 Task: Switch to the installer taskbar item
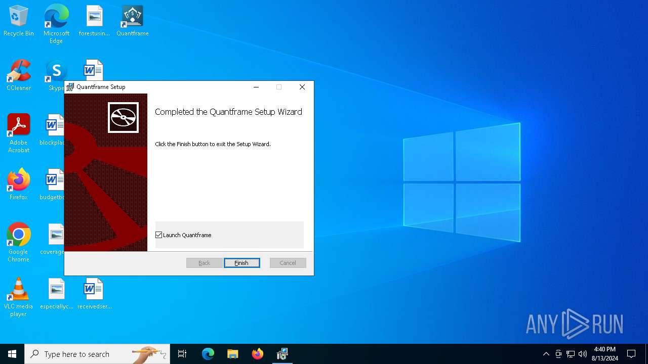[x=282, y=354]
